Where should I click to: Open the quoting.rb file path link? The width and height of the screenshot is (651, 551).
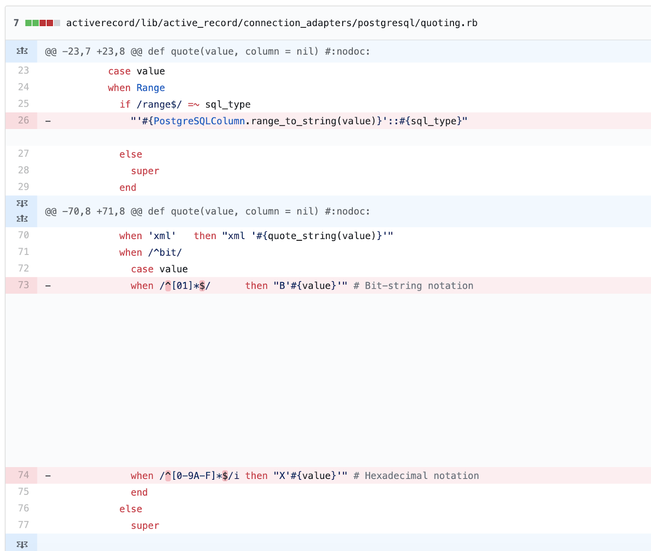271,23
